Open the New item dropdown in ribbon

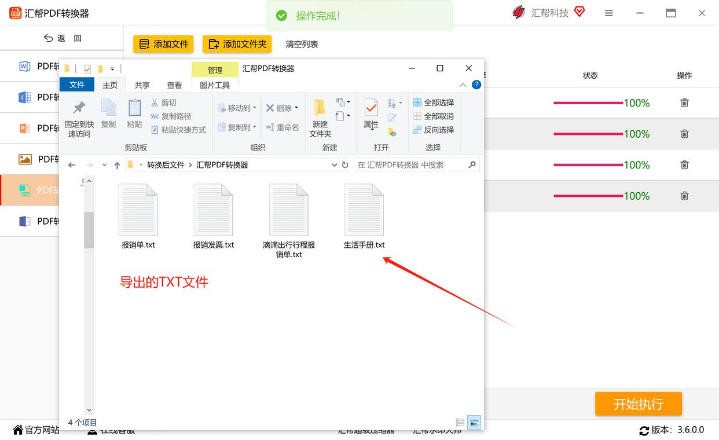click(343, 102)
